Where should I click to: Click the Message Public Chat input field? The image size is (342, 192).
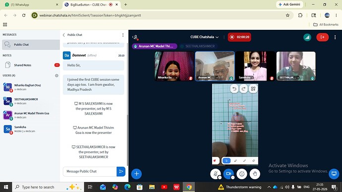coord(90,172)
